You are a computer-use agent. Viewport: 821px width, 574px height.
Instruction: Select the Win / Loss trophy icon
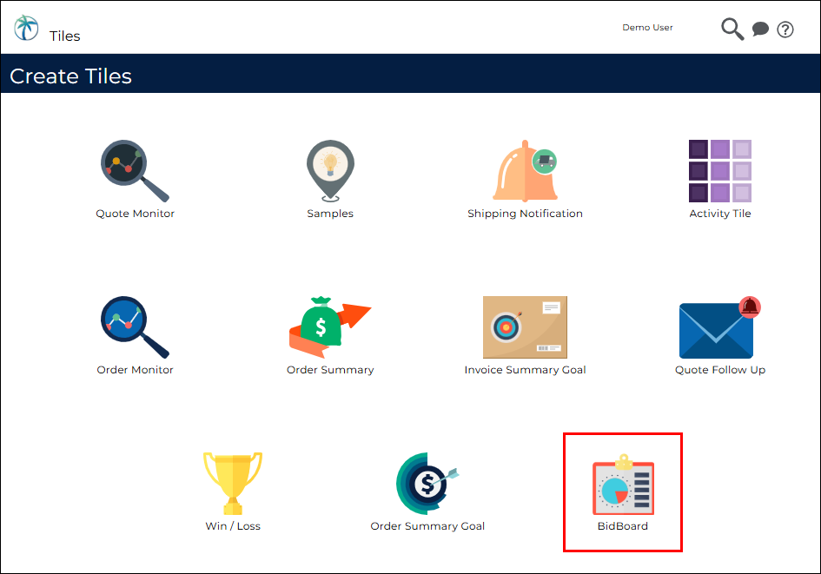coord(233,484)
